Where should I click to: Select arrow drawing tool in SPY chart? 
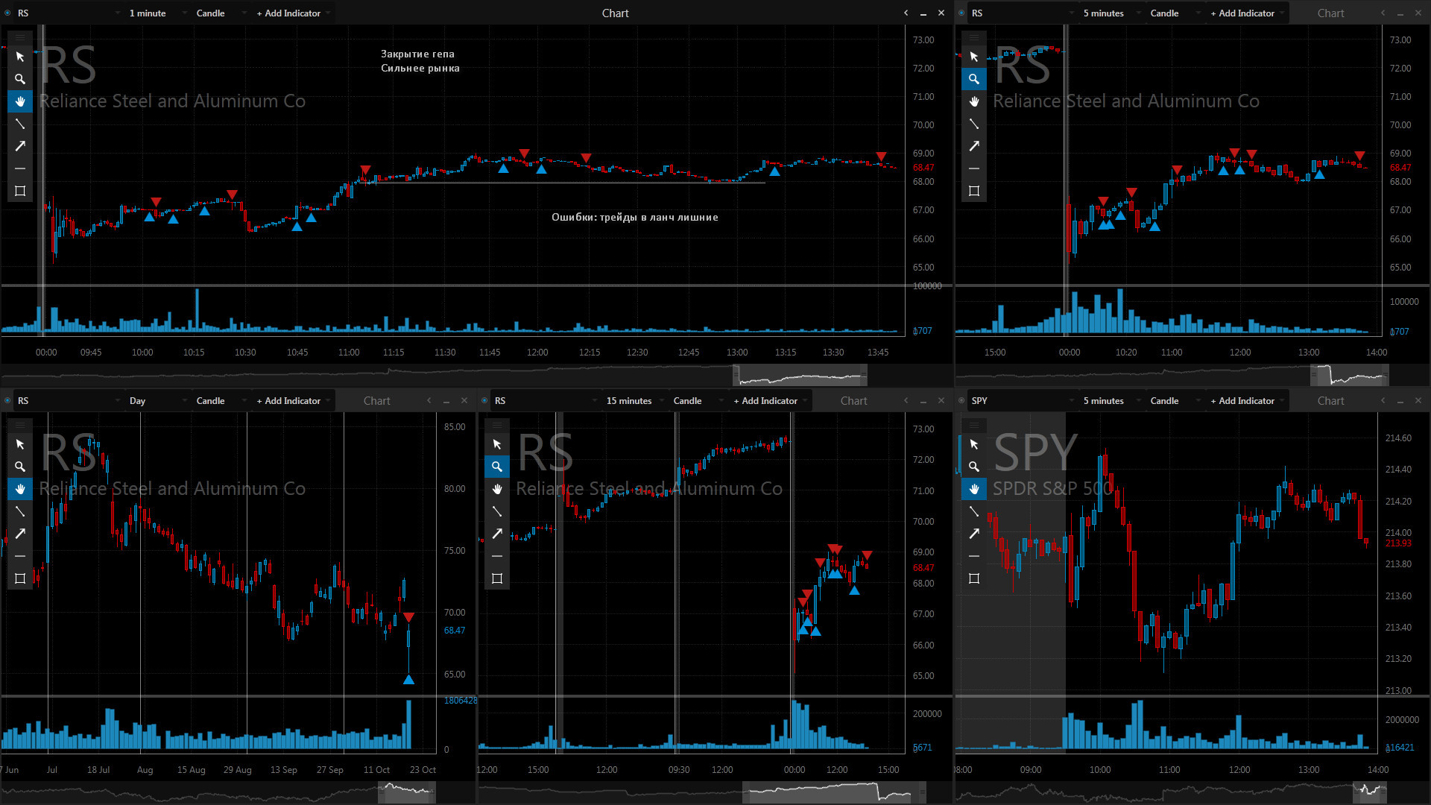pos(974,534)
